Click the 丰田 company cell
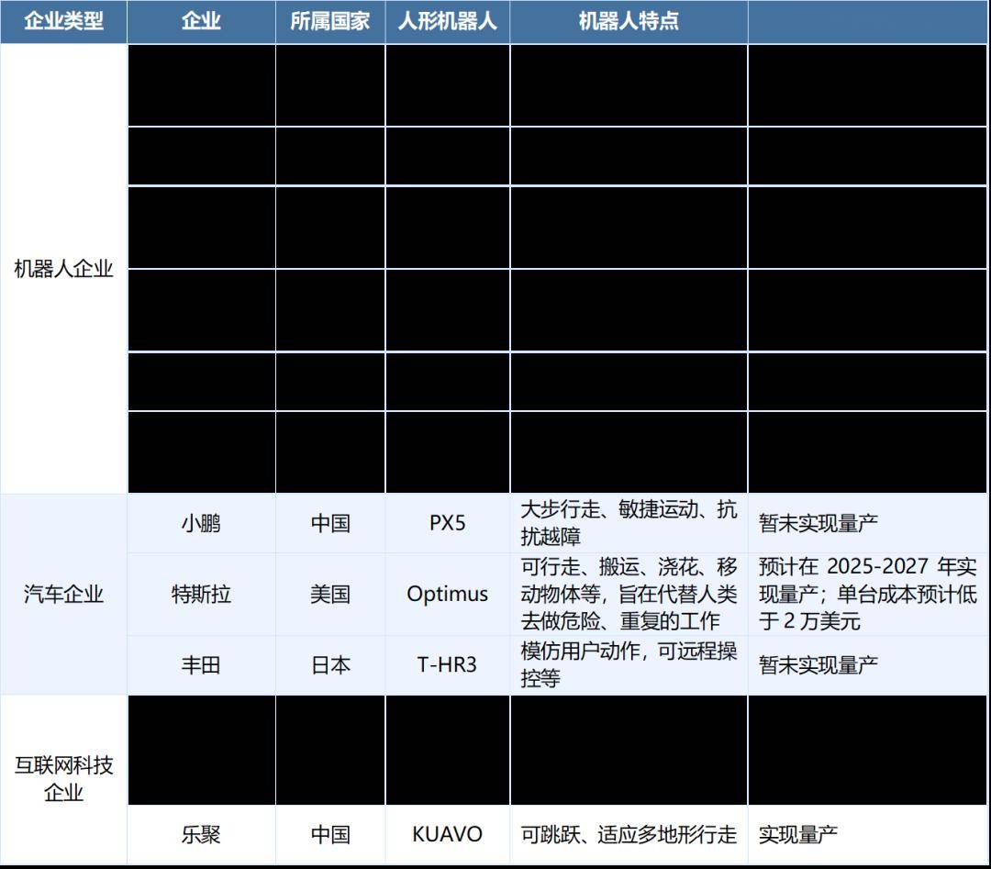 (201, 665)
